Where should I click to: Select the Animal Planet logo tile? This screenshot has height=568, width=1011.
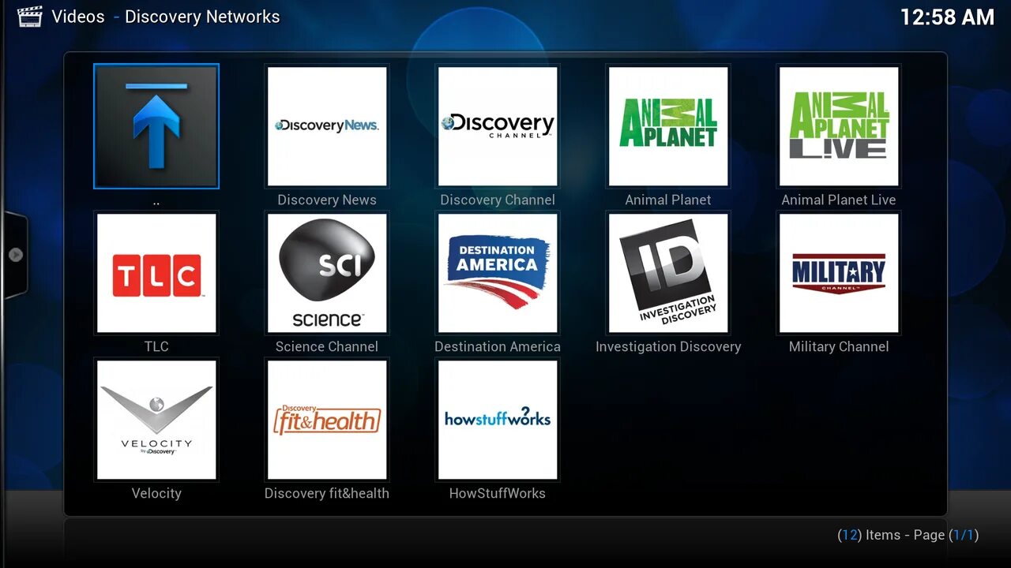coord(668,126)
